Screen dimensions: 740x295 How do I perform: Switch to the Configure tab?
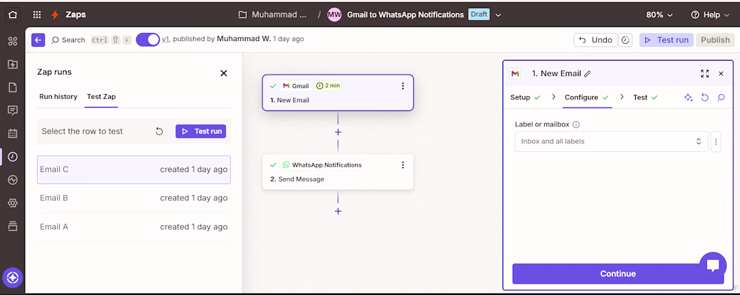(x=587, y=97)
